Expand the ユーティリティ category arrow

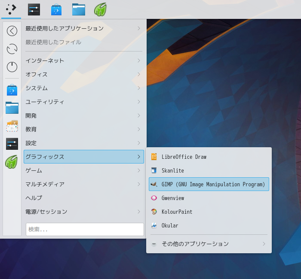(139, 102)
